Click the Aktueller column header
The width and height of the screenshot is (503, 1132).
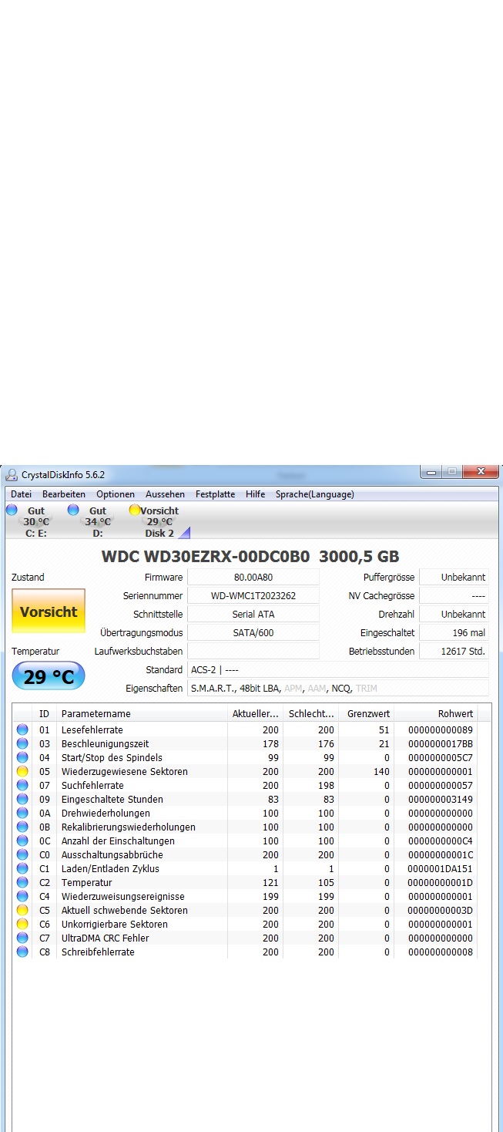[x=256, y=713]
